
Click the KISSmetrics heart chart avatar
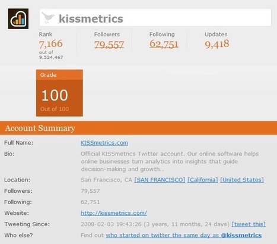(18, 18)
